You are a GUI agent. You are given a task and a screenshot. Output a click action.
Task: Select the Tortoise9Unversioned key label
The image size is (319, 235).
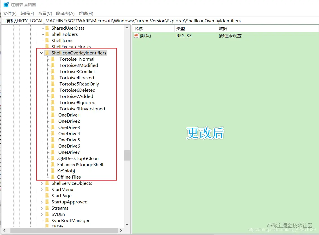[82, 109]
